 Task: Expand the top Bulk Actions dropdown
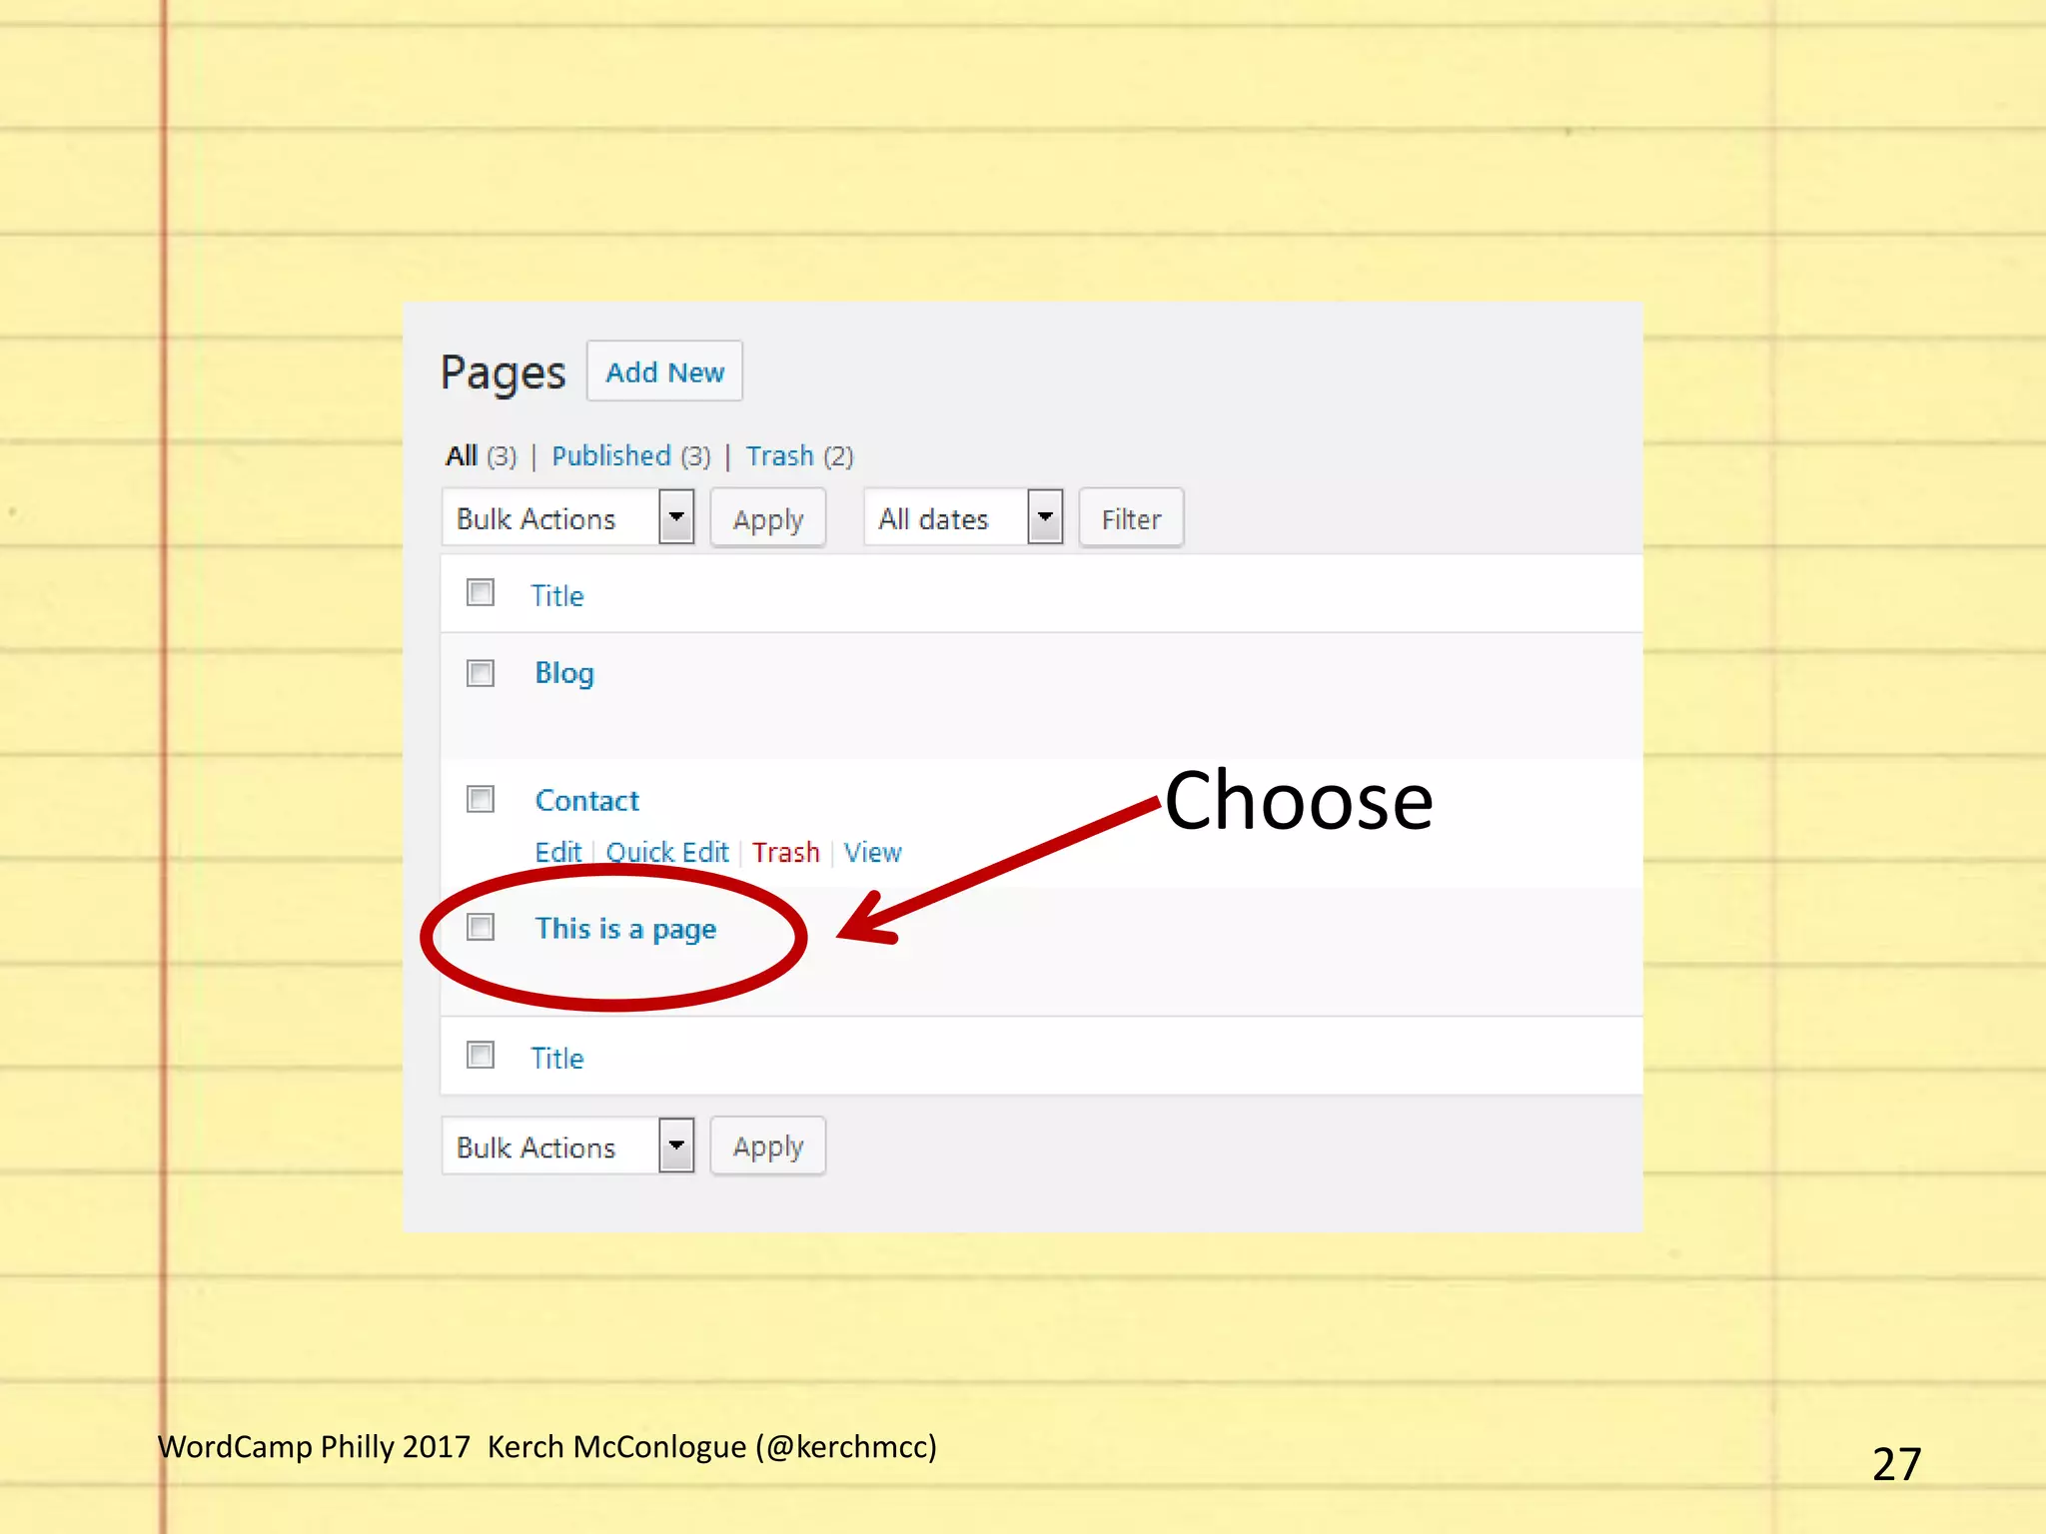567,518
